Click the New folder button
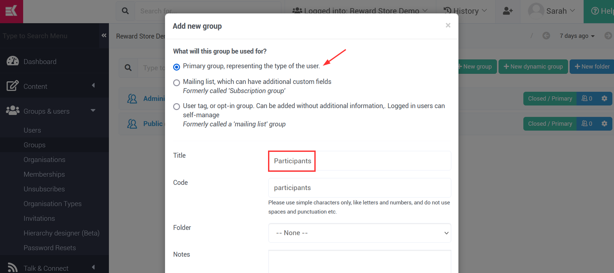 (592, 67)
